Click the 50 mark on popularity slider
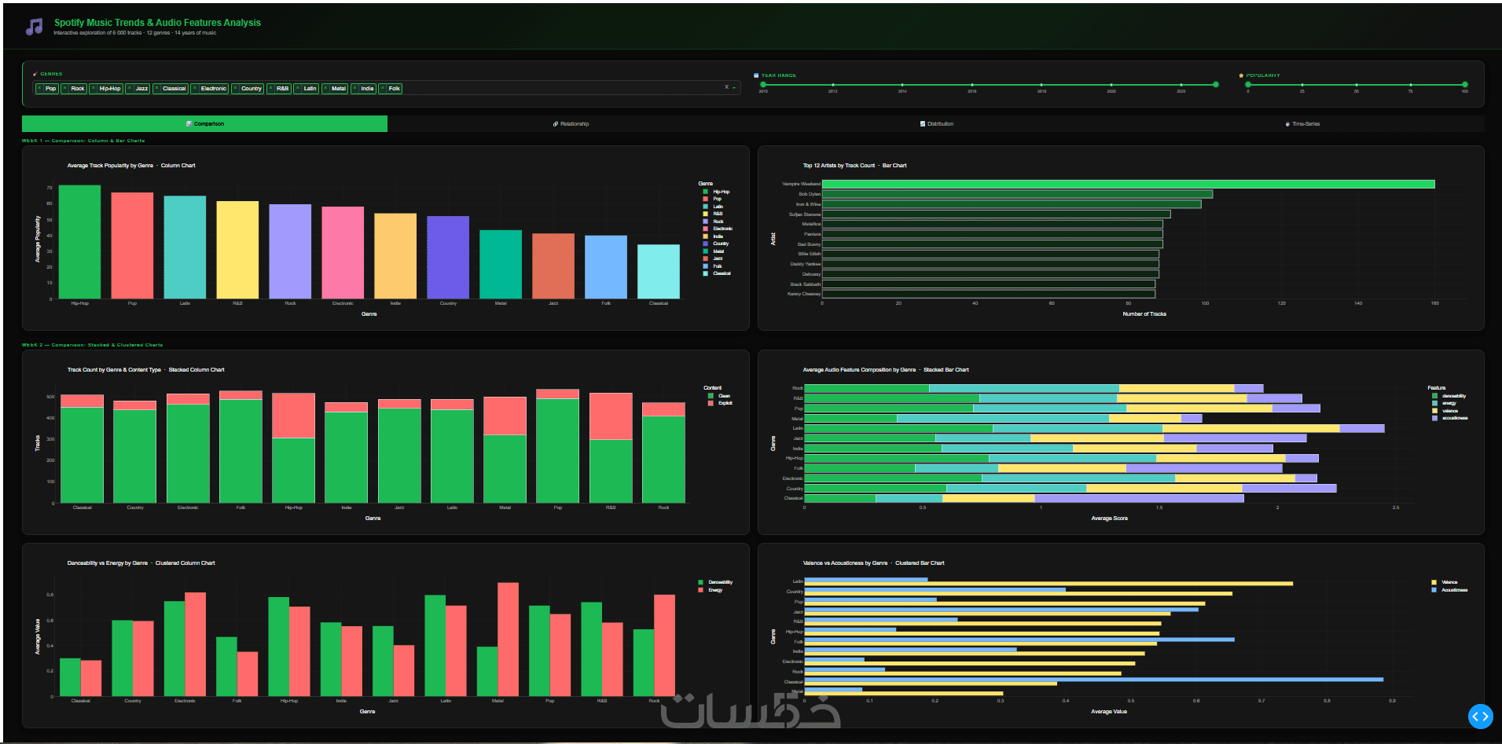1502x744 pixels. (1357, 84)
